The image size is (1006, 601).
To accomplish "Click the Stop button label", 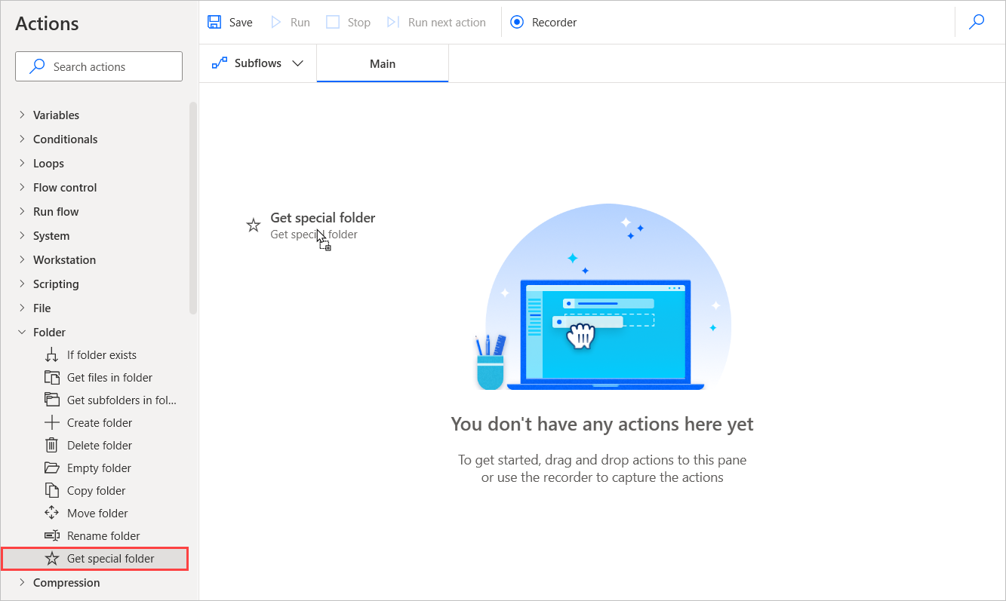I will (x=359, y=22).
